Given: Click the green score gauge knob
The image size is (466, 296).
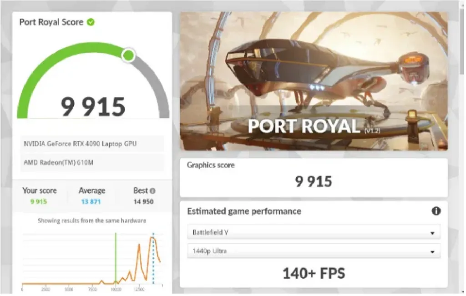Looking at the screenshot, I should [x=128, y=55].
